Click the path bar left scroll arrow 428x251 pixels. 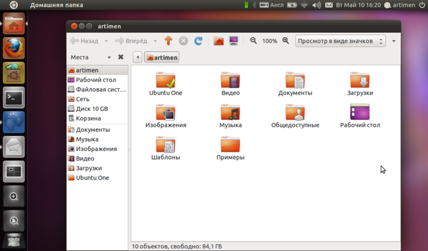[x=137, y=57]
